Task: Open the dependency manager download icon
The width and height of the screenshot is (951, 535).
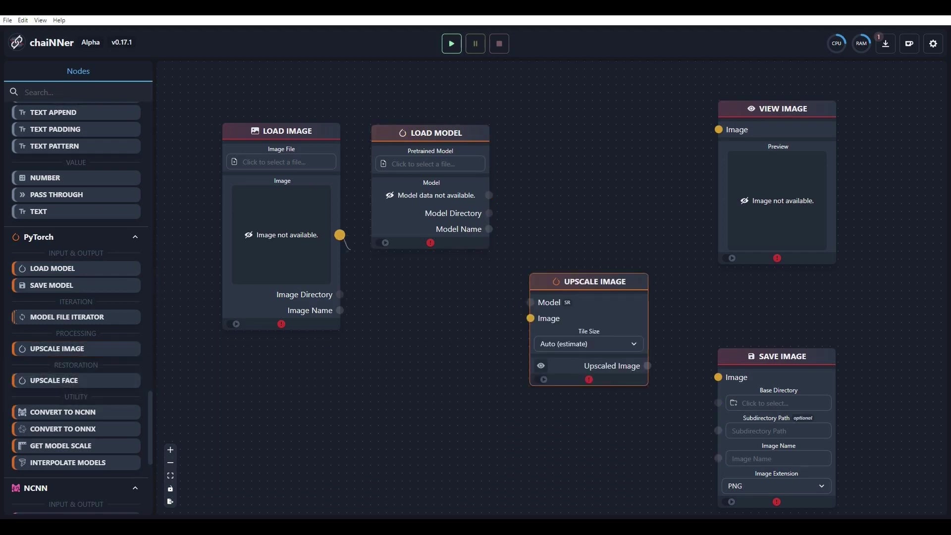Action: [885, 44]
